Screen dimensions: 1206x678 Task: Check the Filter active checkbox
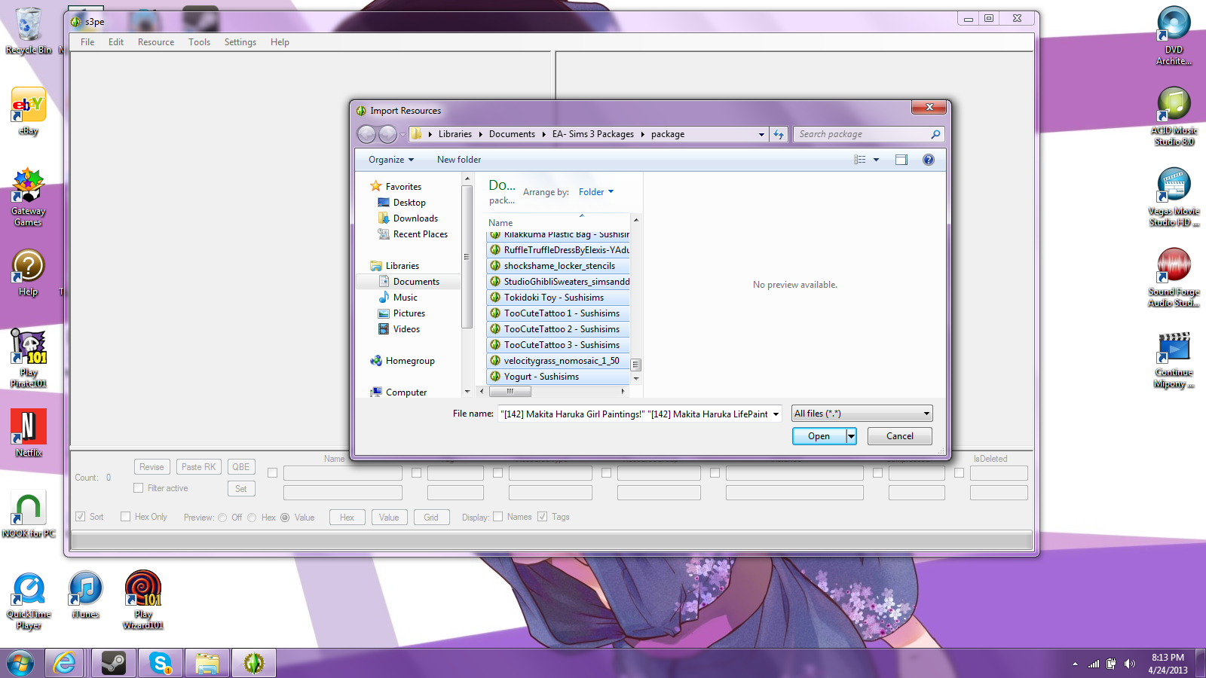pyautogui.click(x=138, y=488)
